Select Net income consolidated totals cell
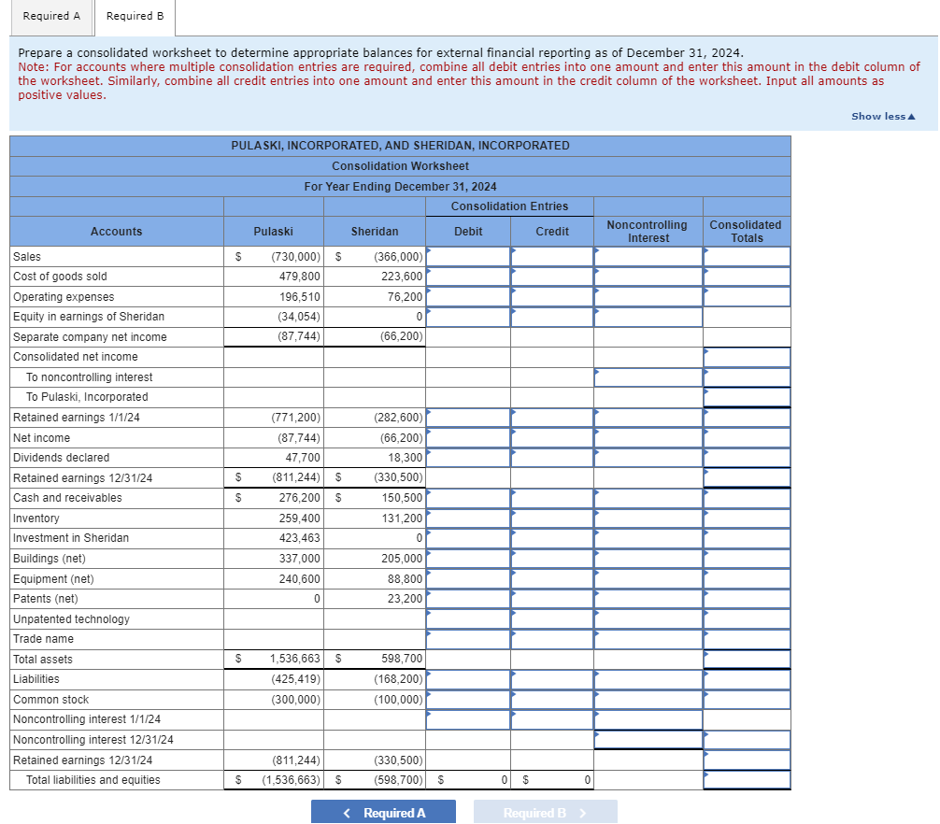The image size is (940, 824). pos(747,437)
